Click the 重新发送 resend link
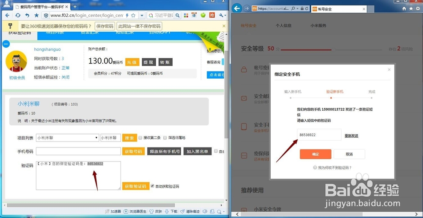Image resolution: width=423 pixels, height=218 pixels. click(352, 136)
